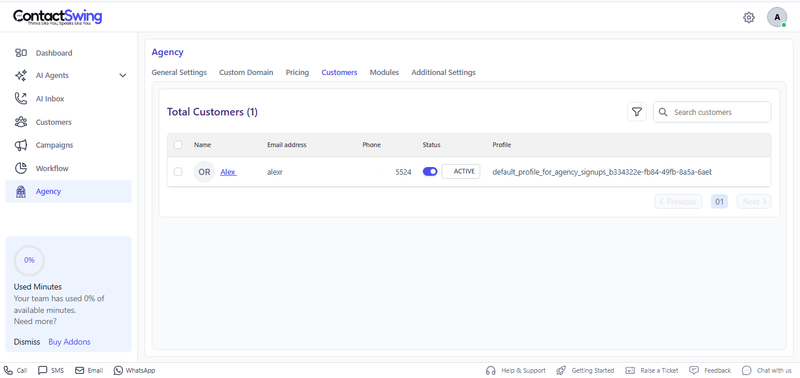Image resolution: width=800 pixels, height=378 pixels.
Task: Click the Customers people icon in sidebar
Action: 21,122
